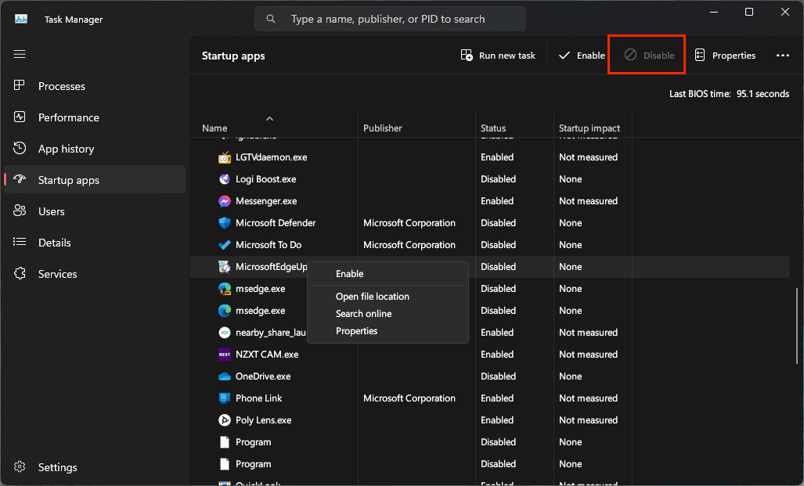Open Properties from the toolbar
The width and height of the screenshot is (804, 486).
[x=725, y=56]
